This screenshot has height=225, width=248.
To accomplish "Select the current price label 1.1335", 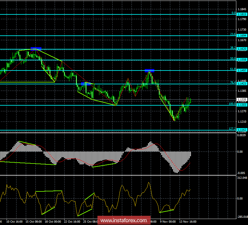I will click(242, 99).
